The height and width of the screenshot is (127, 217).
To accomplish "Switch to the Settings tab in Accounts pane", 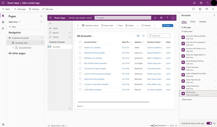I will (203, 22).
